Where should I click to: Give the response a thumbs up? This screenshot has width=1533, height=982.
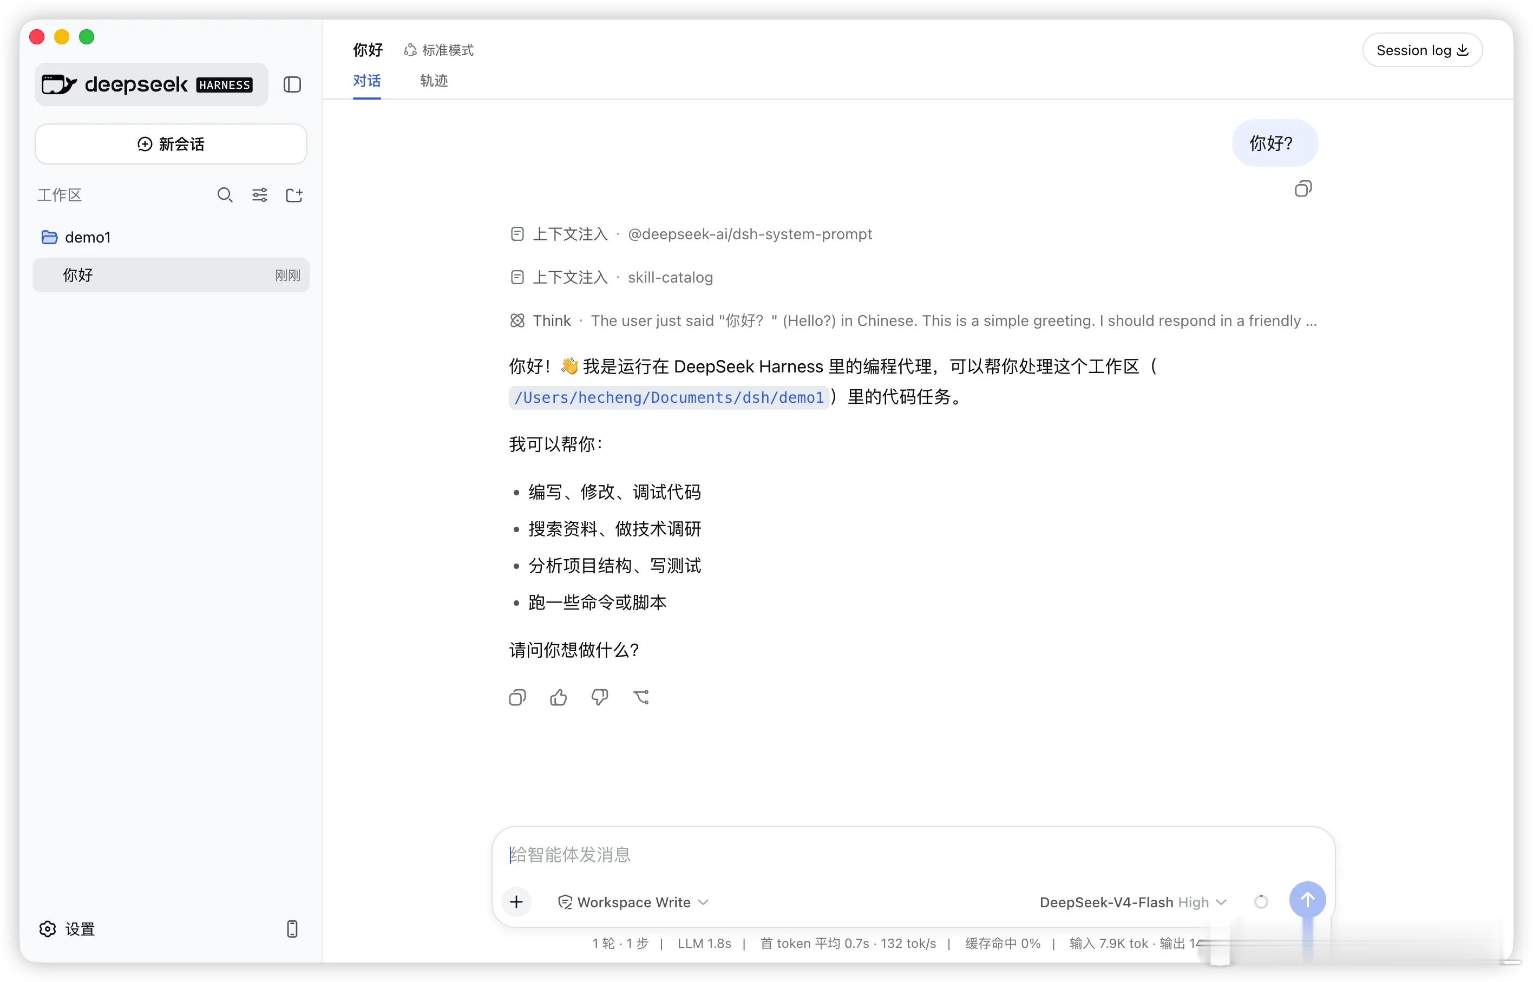[559, 698]
